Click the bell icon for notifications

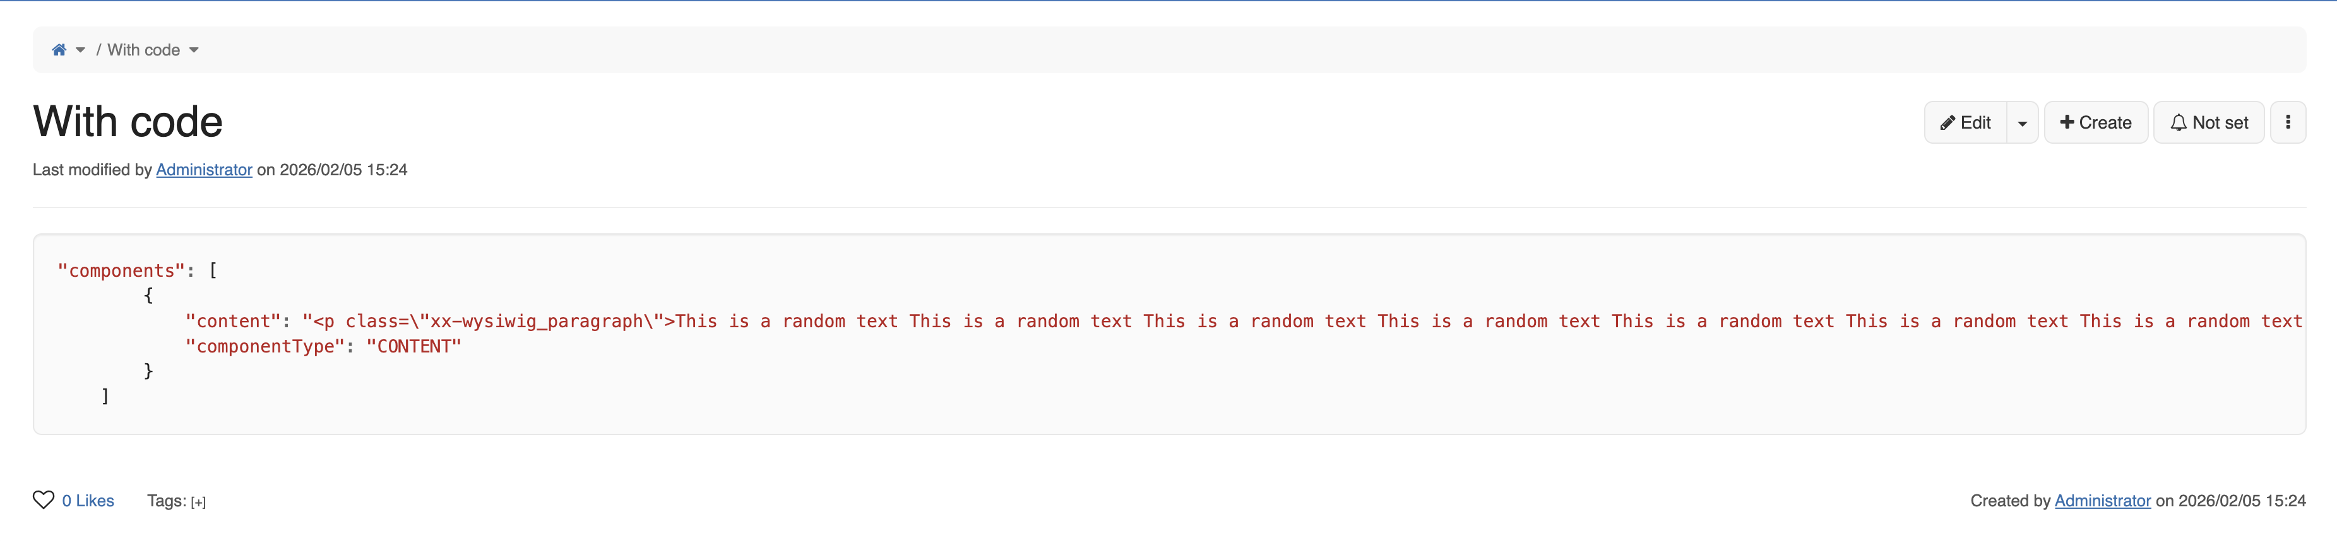pyautogui.click(x=2179, y=123)
